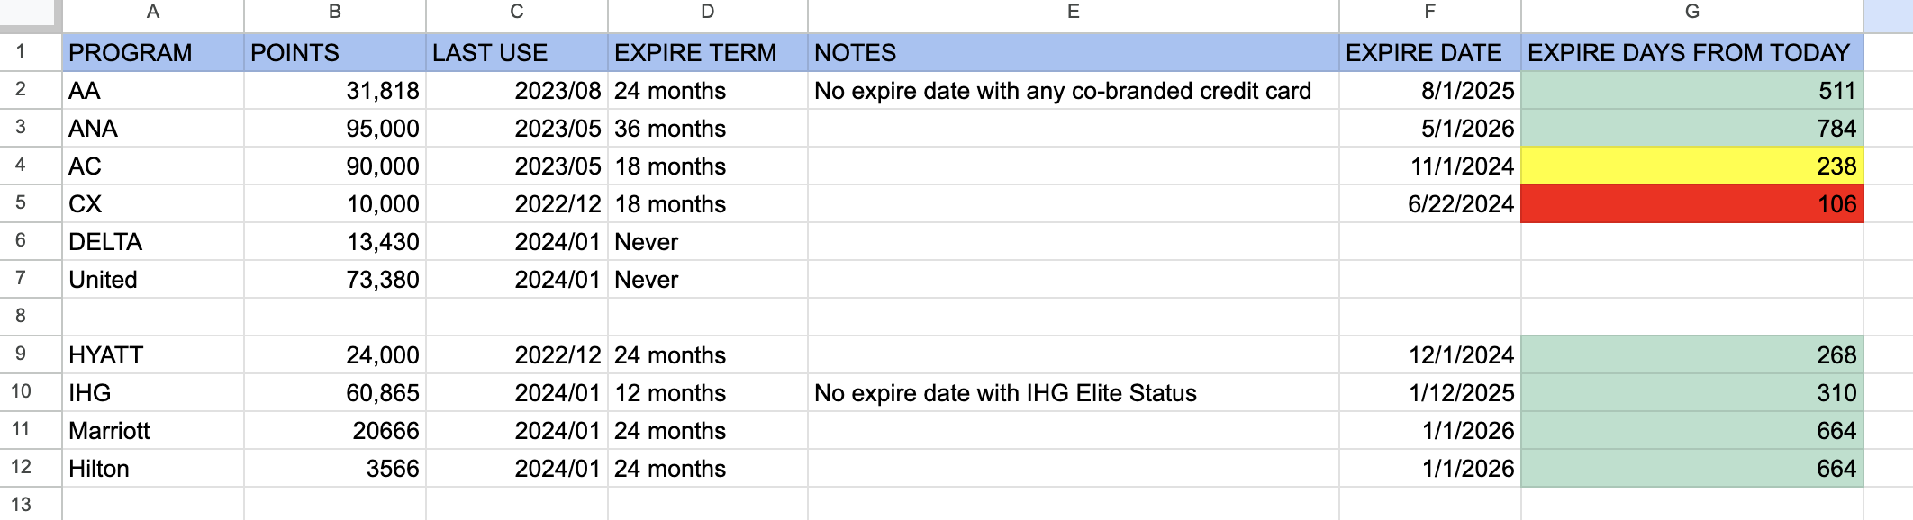This screenshot has height=520, width=1913.
Task: Select DELTA's expire term cell
Action: (707, 242)
